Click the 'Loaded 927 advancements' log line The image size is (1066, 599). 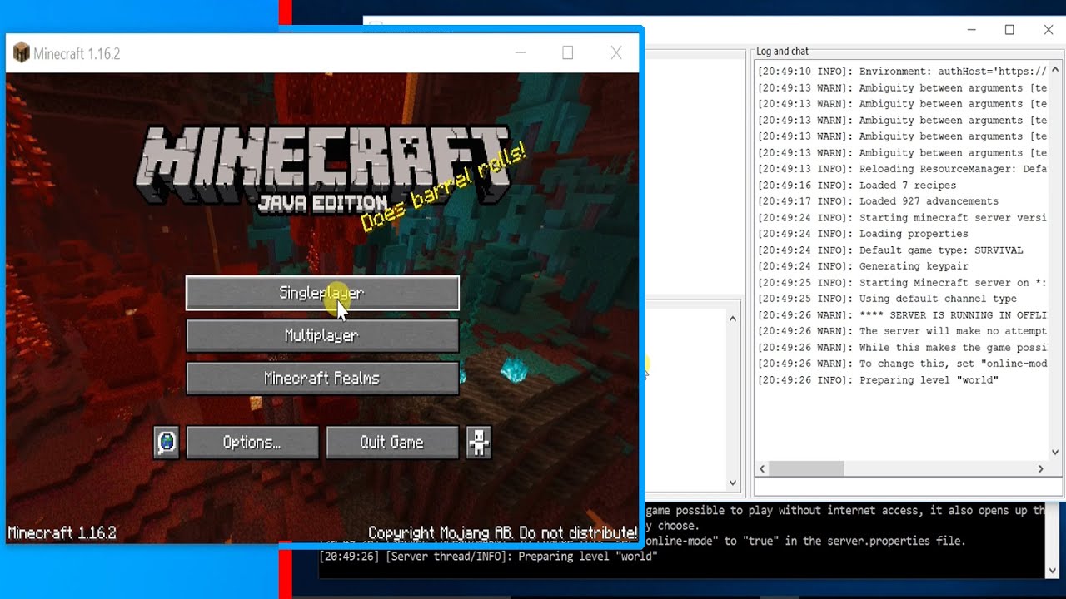[878, 201]
